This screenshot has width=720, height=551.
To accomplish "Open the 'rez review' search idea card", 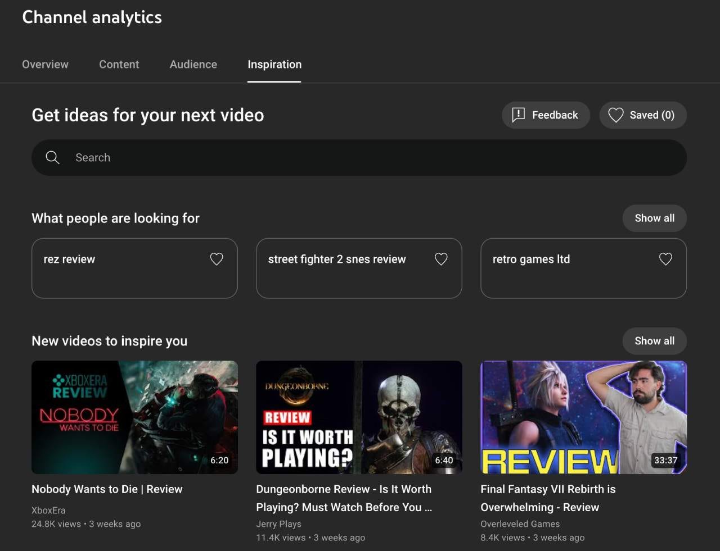I will [134, 268].
